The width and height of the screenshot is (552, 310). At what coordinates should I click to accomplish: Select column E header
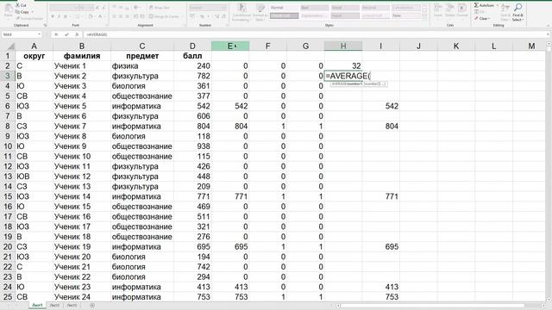(x=230, y=46)
